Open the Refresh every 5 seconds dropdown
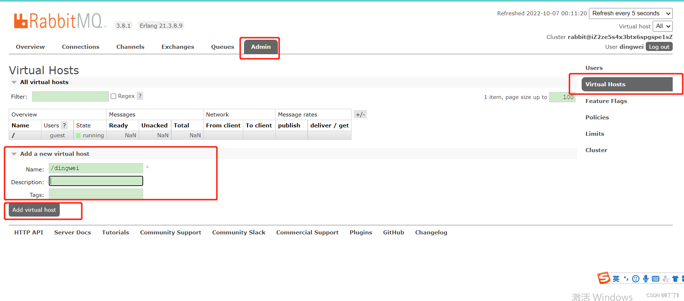Screen dimensions: 684x301 [x=631, y=13]
